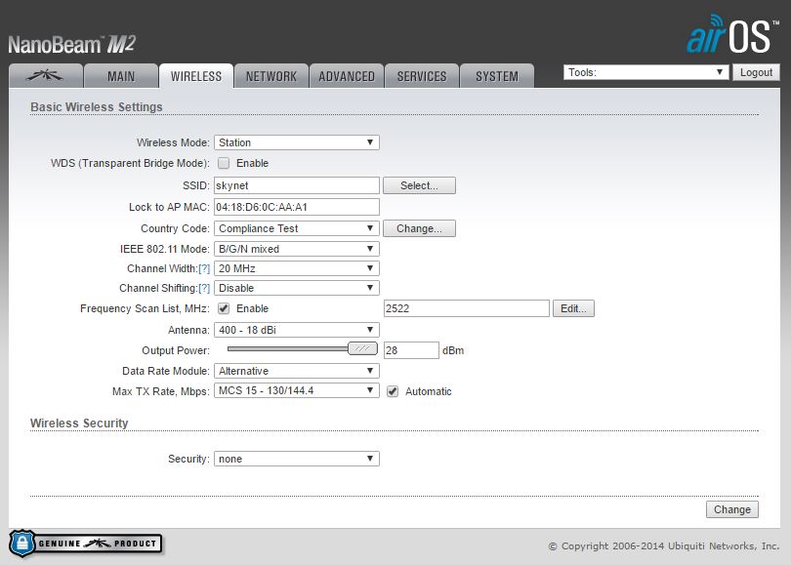Screen dimensions: 791x565
Task: Go to the SYSTEM tab
Action: click(x=497, y=76)
